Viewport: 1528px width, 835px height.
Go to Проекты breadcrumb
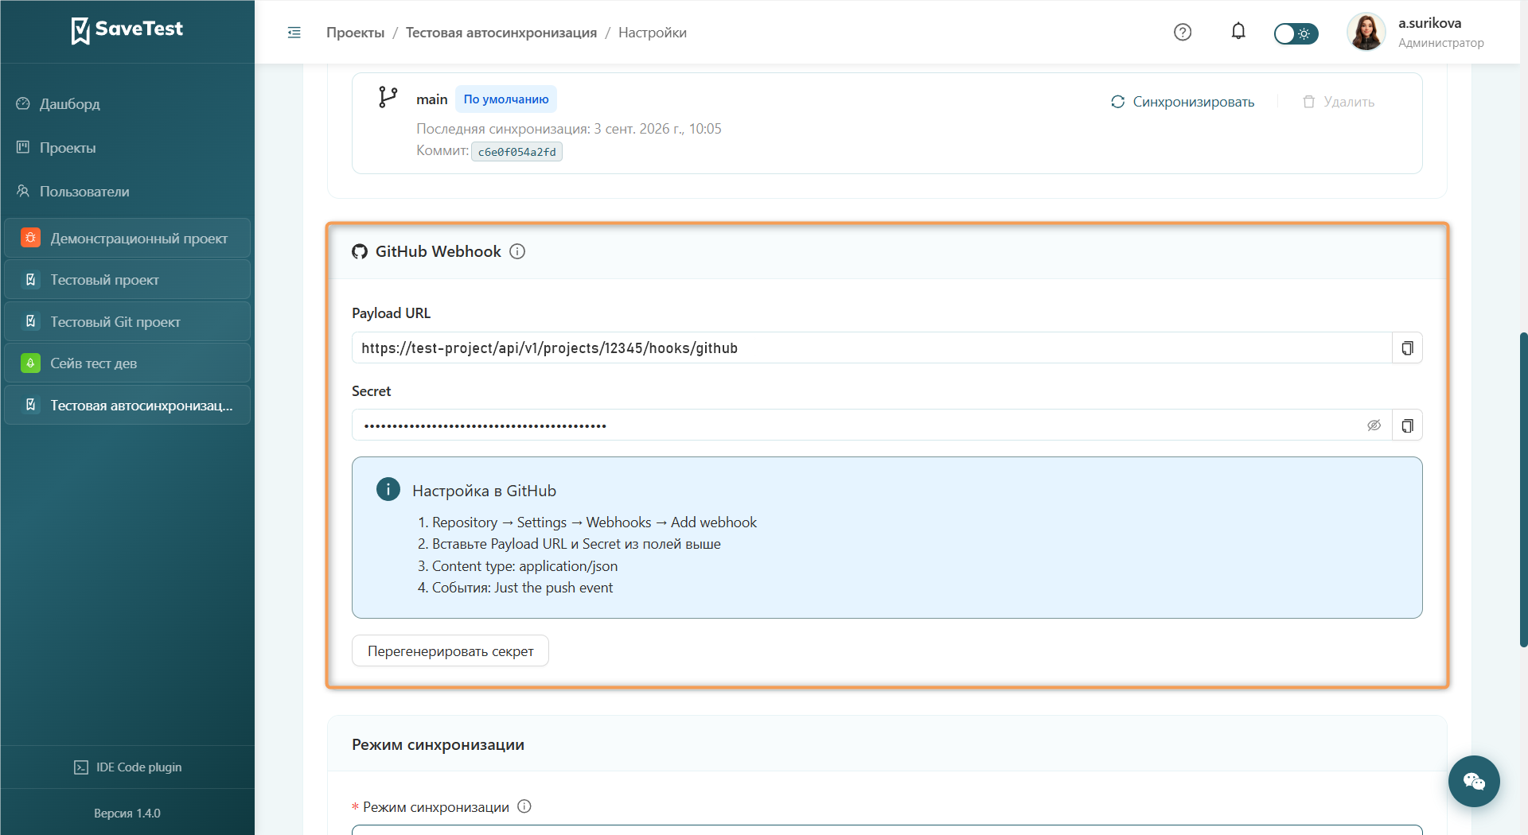(x=355, y=33)
